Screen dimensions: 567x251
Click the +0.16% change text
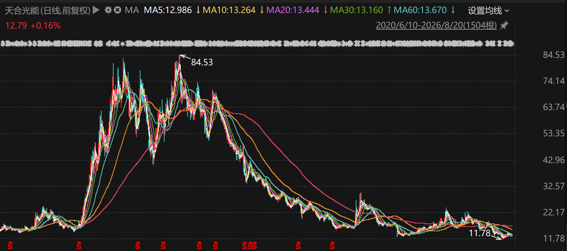(45, 26)
